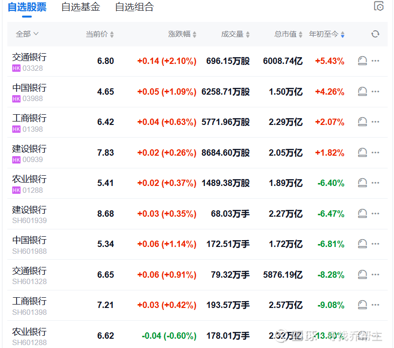Sort by 涨跌幅 column
The image size is (394, 348).
coord(182,34)
